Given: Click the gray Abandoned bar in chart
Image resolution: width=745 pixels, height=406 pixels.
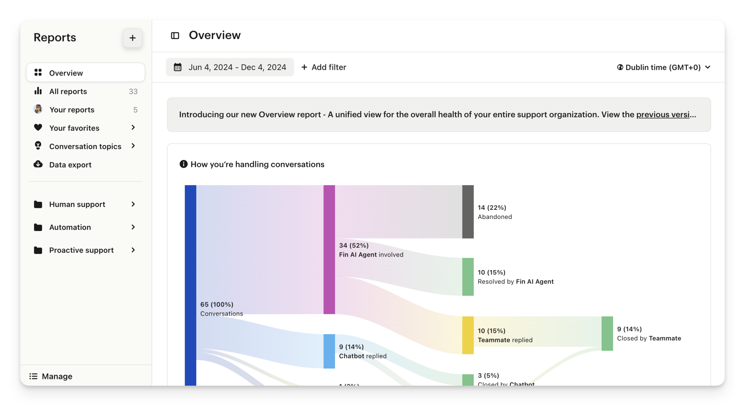Looking at the screenshot, I should click(x=468, y=212).
